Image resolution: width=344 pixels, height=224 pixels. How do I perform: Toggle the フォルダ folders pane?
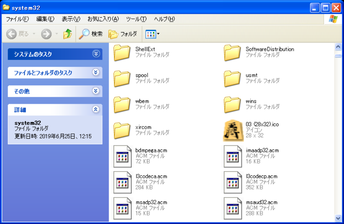[123, 34]
